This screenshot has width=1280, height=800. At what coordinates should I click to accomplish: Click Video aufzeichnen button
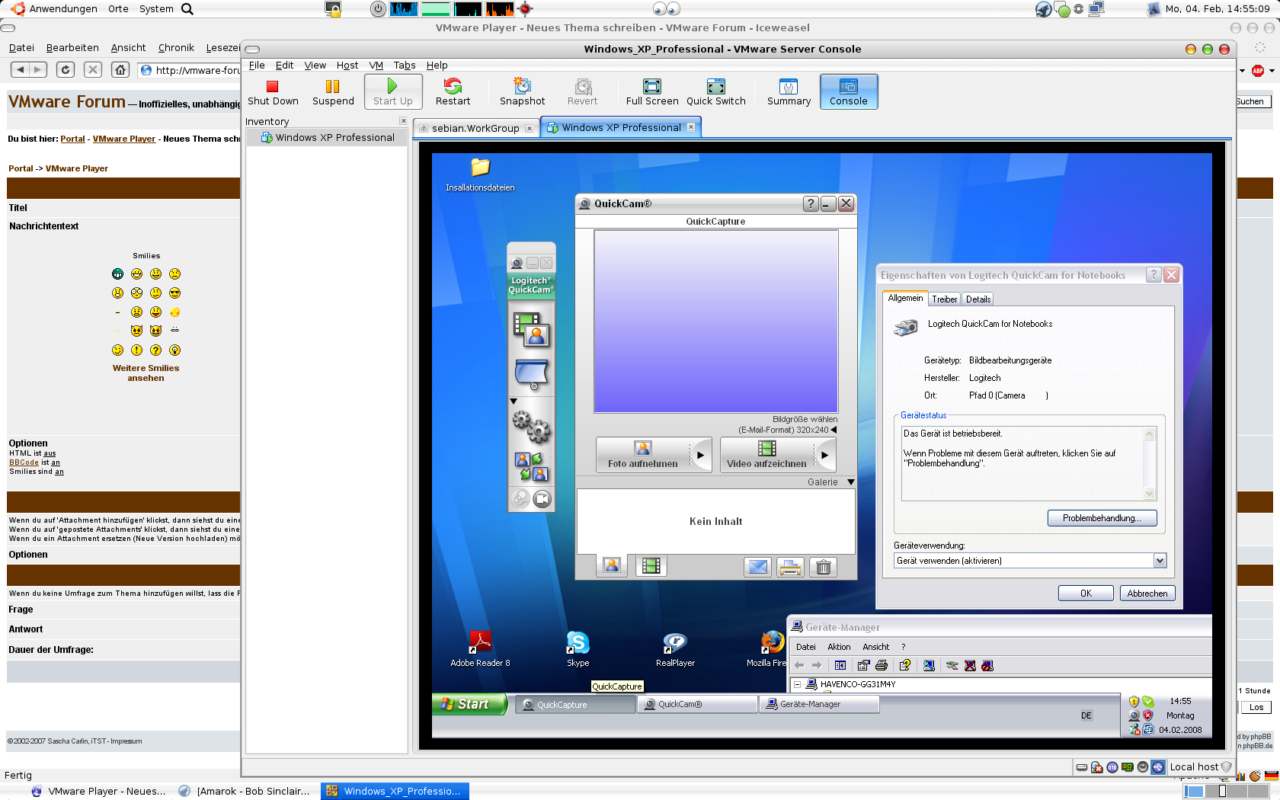766,455
